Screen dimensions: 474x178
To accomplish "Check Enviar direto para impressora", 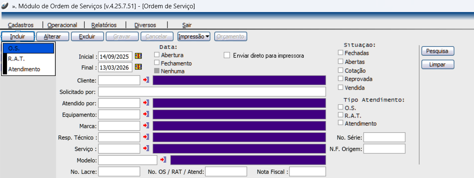I will [227, 55].
